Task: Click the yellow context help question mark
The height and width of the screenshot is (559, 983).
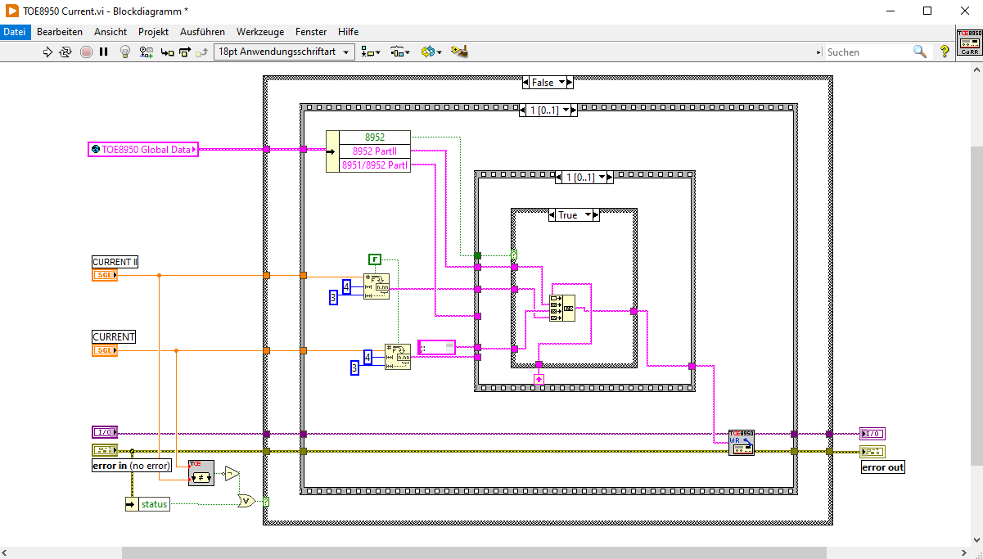Action: click(x=945, y=52)
